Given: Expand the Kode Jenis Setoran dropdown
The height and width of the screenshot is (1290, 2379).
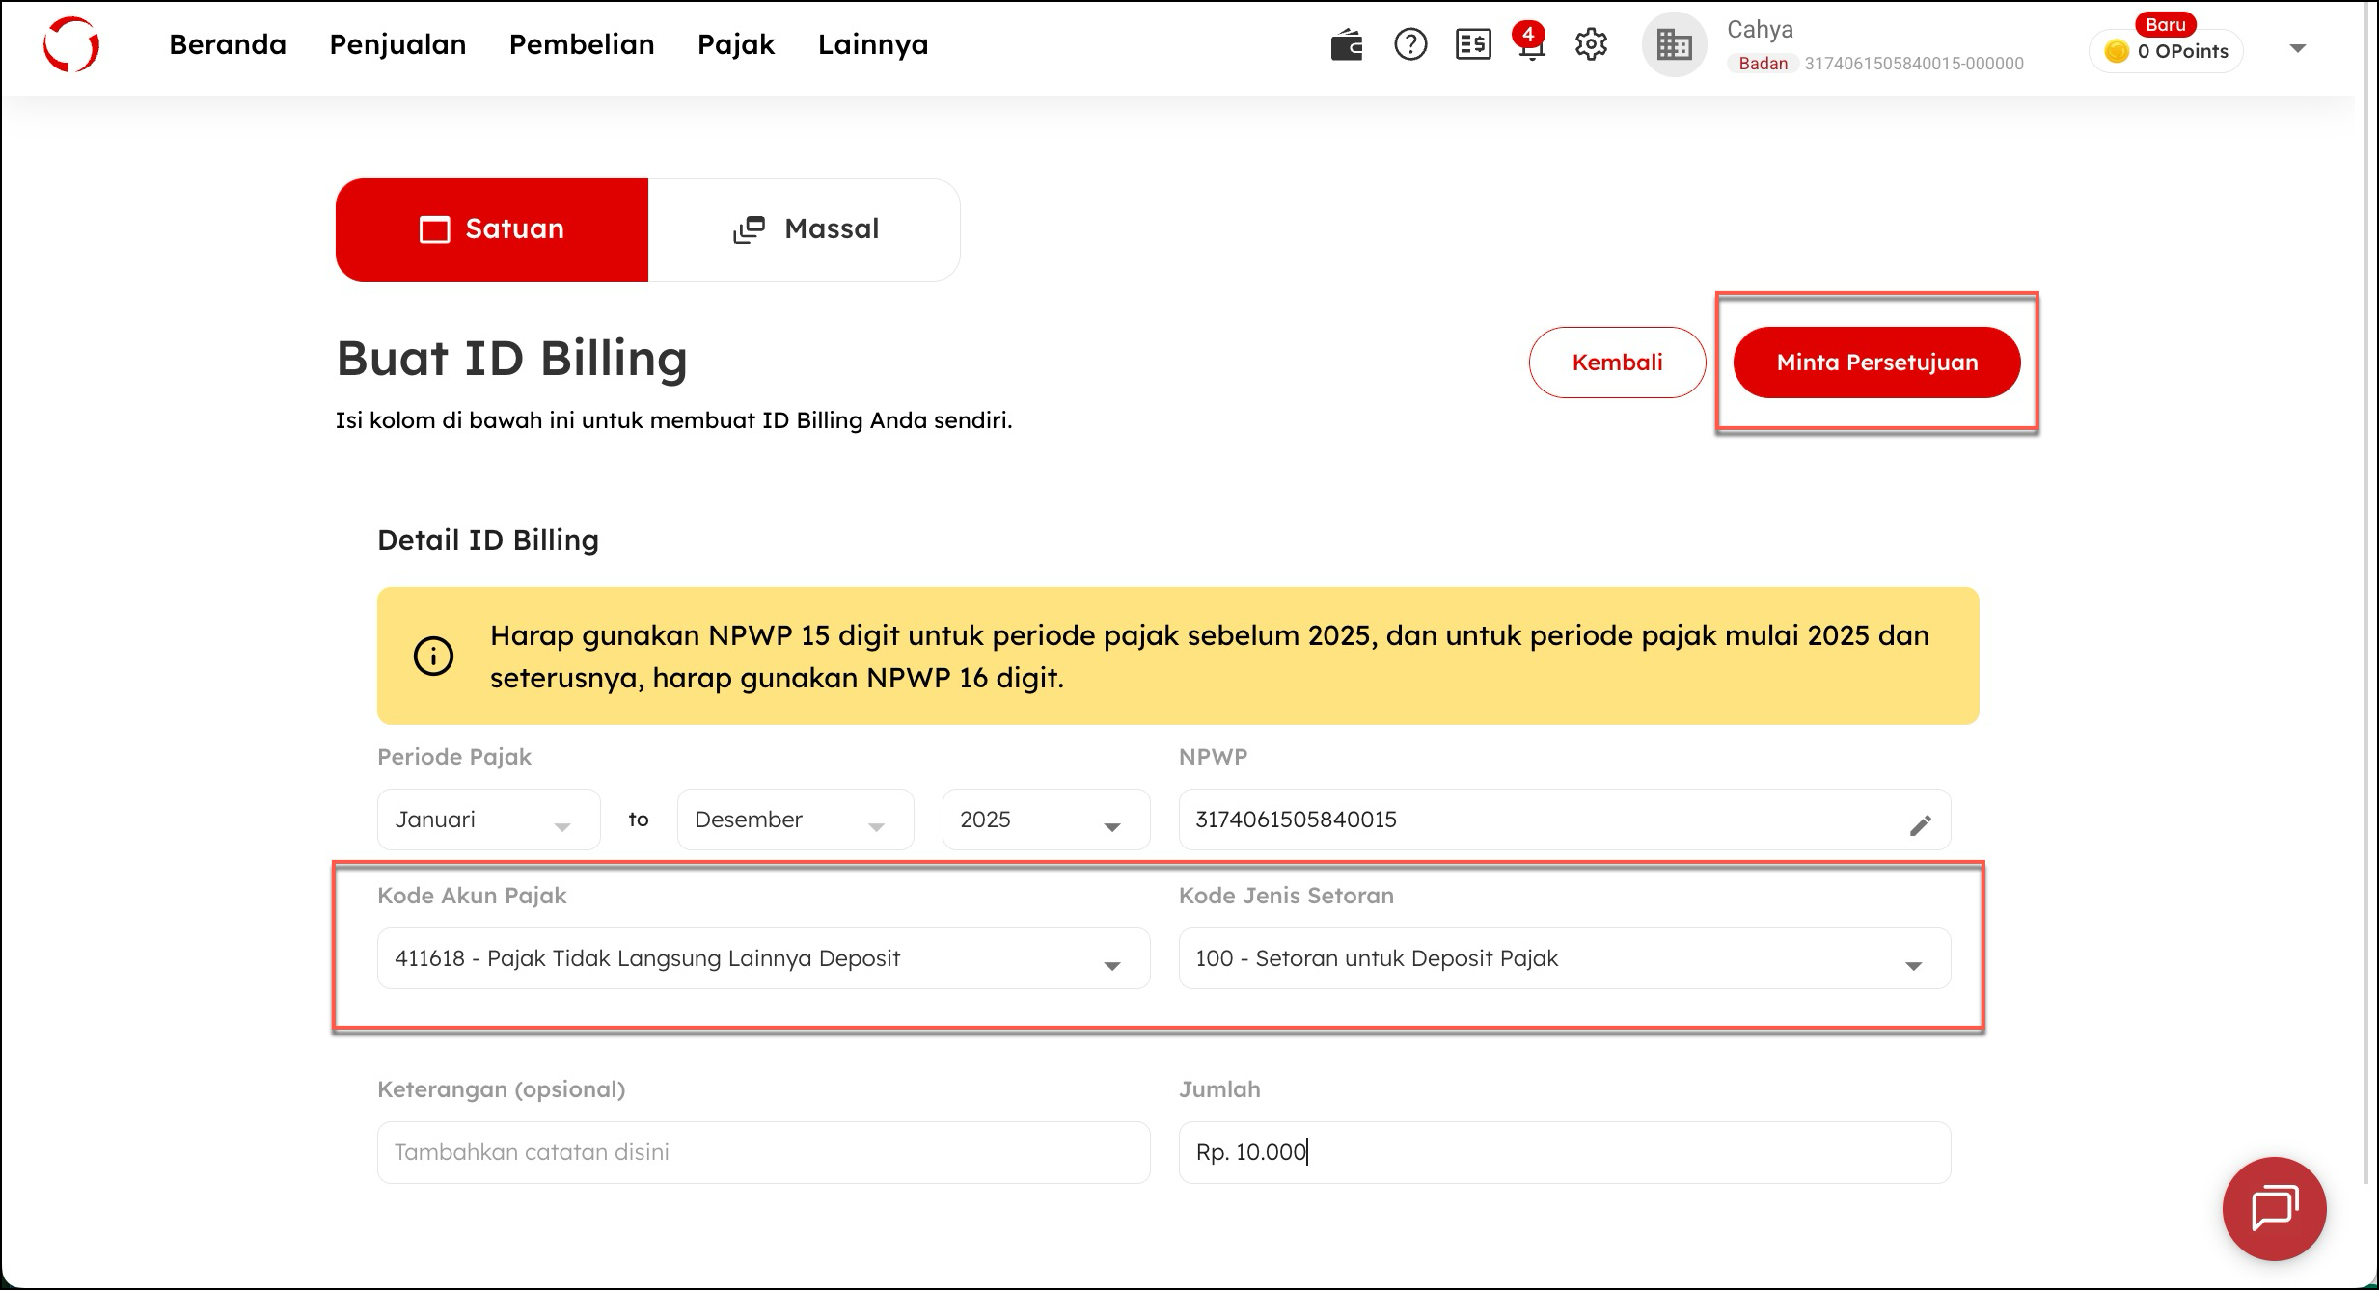Looking at the screenshot, I should 1563,959.
